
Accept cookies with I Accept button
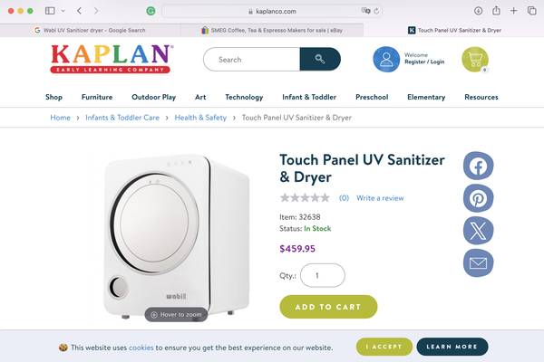pyautogui.click(x=384, y=347)
